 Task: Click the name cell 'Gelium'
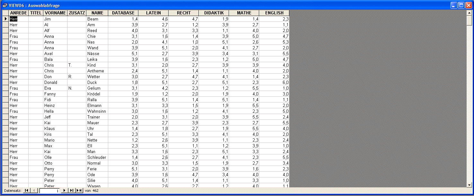tap(97, 88)
